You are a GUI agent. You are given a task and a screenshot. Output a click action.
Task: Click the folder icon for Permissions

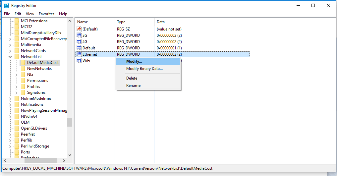pyautogui.click(x=23, y=81)
